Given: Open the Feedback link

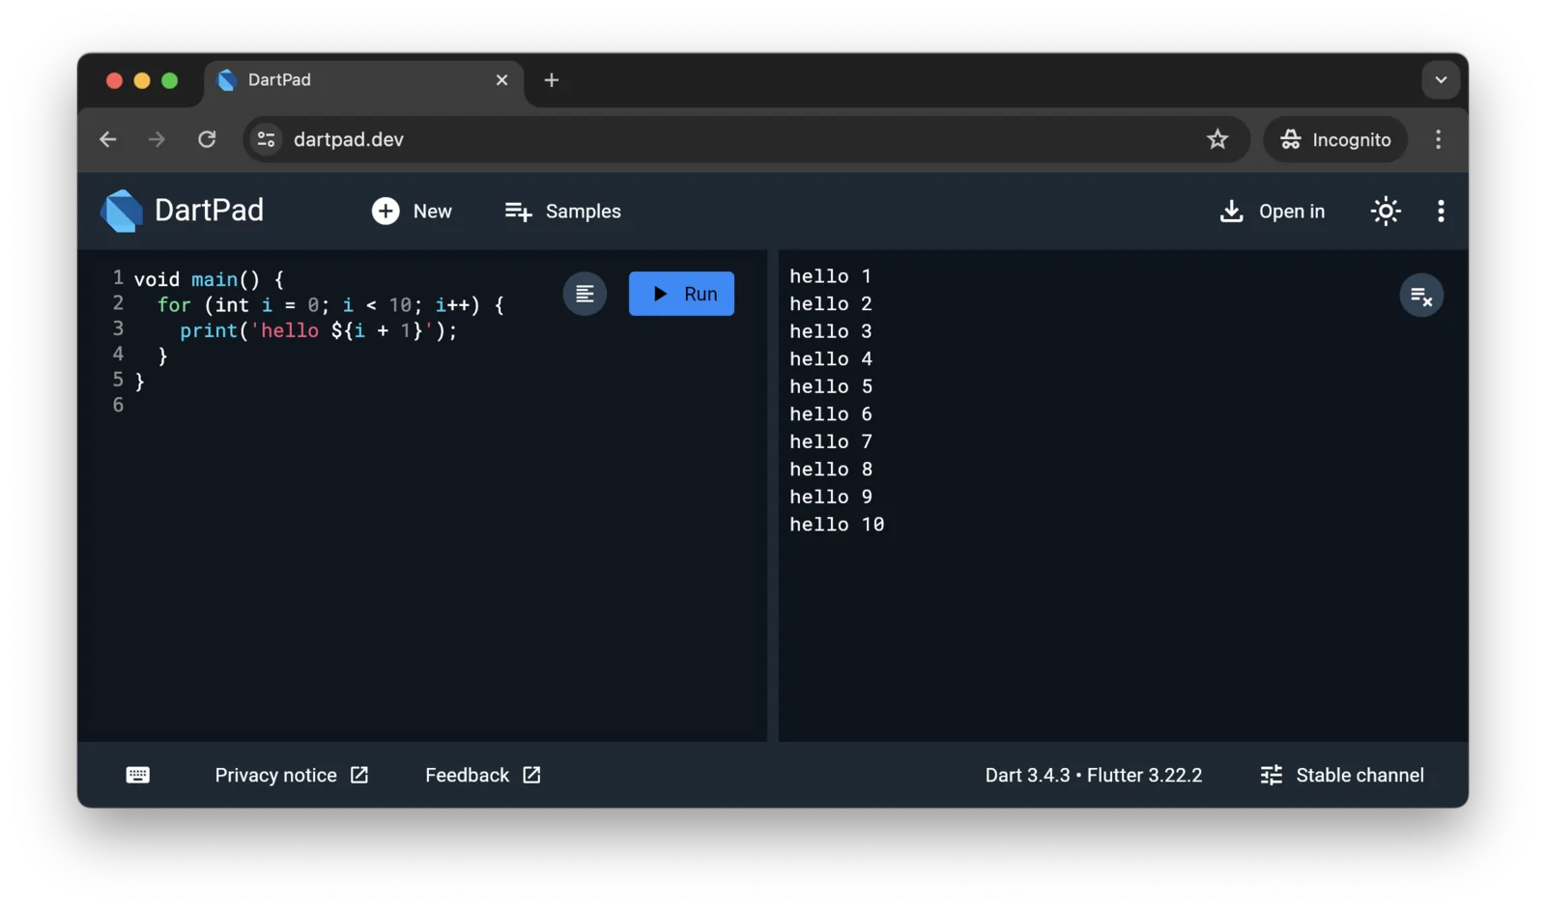Looking at the screenshot, I should click(483, 775).
